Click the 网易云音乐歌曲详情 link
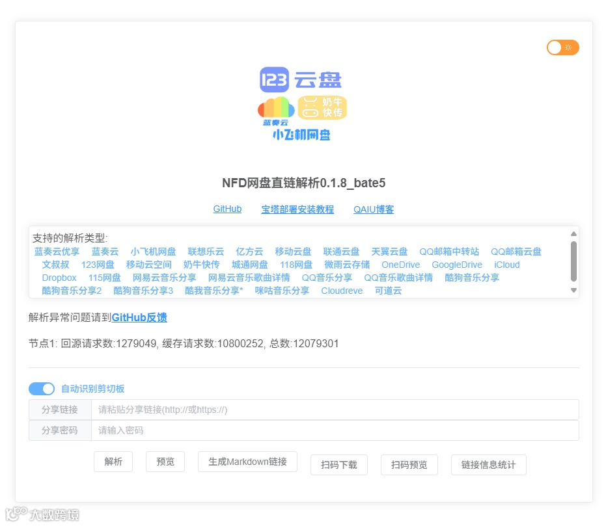The width and height of the screenshot is (606, 526). tap(249, 278)
